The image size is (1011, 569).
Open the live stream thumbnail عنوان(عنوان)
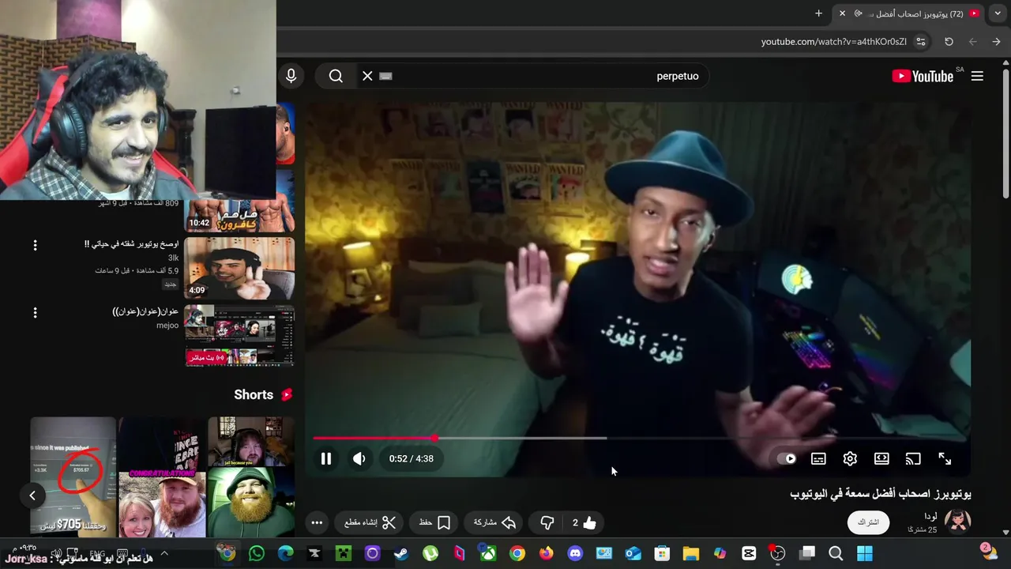point(239,336)
